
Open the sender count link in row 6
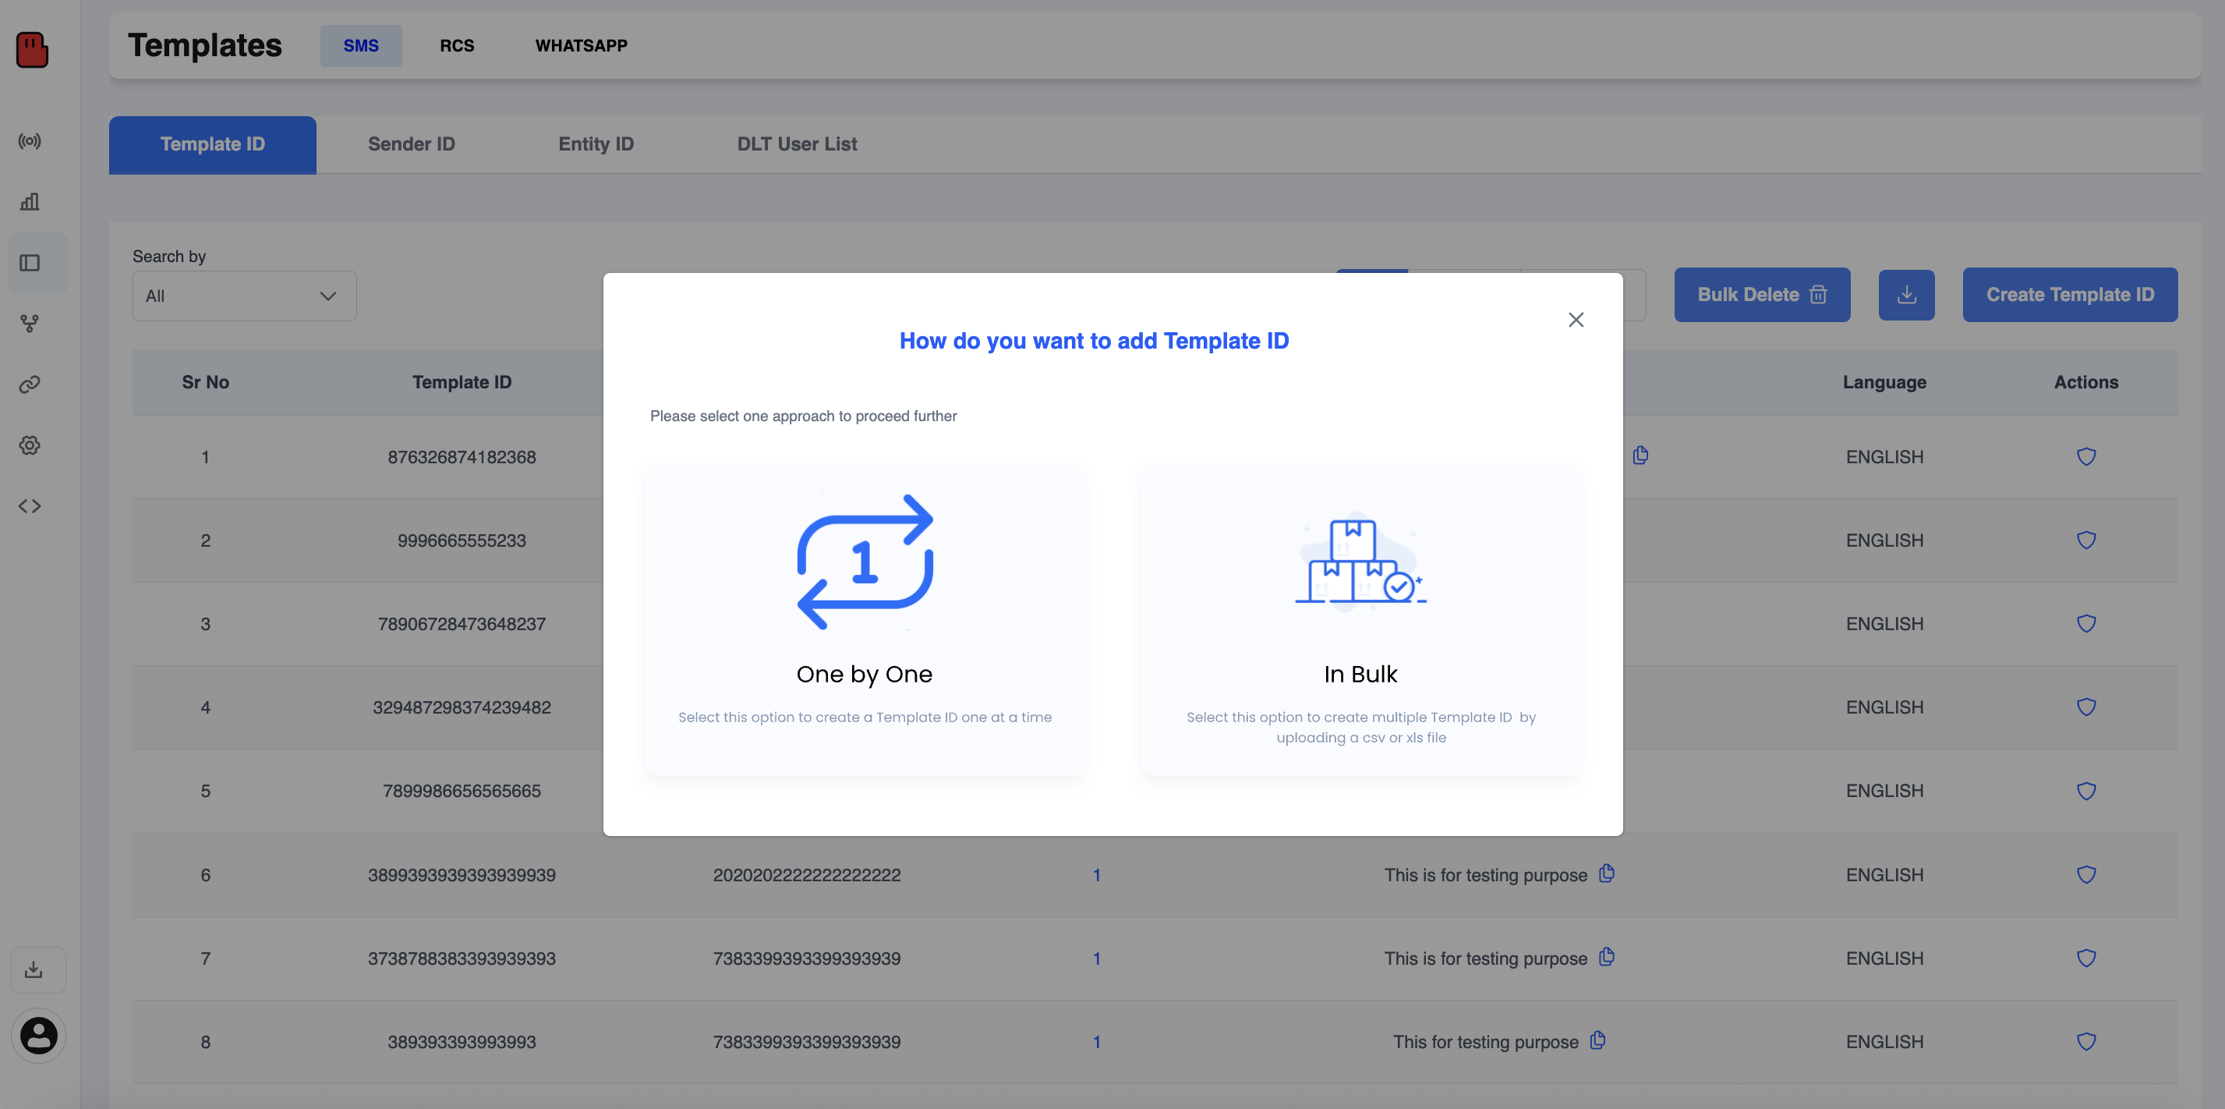1096,875
